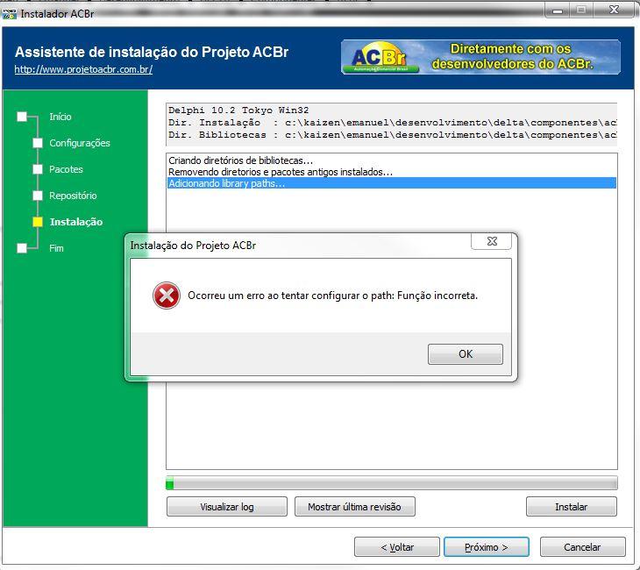Click the Repositório step marker square
The width and height of the screenshot is (640, 570).
pyautogui.click(x=38, y=196)
